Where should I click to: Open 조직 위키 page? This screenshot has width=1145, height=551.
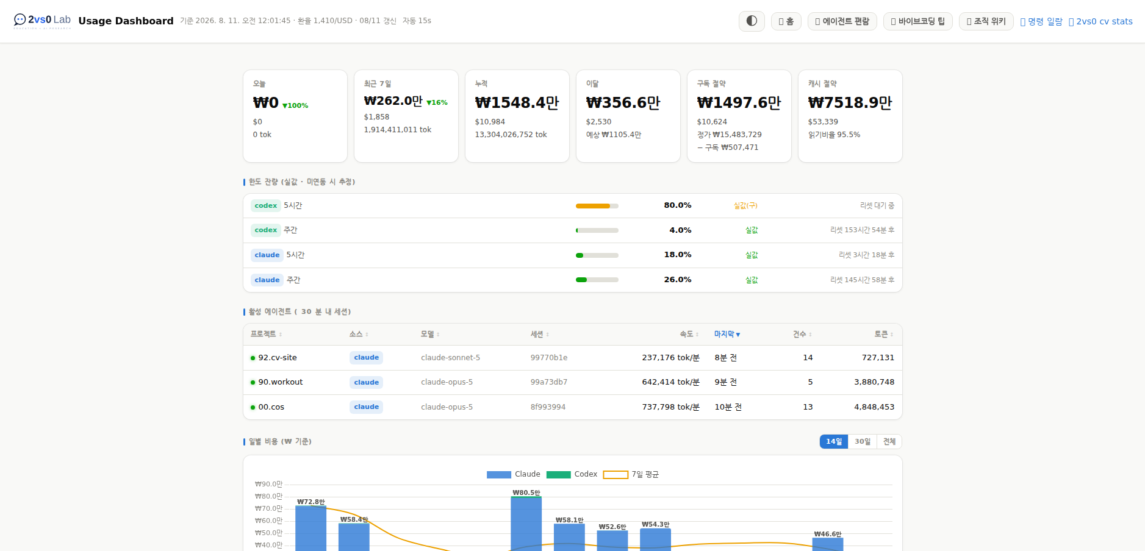[x=986, y=21]
